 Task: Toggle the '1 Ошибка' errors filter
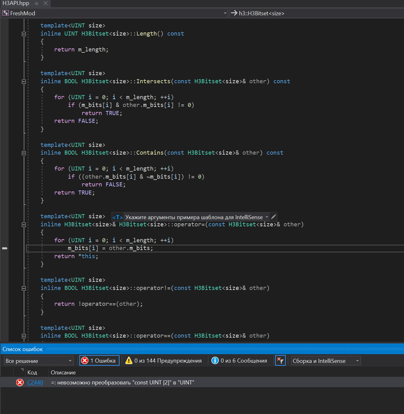tap(99, 361)
